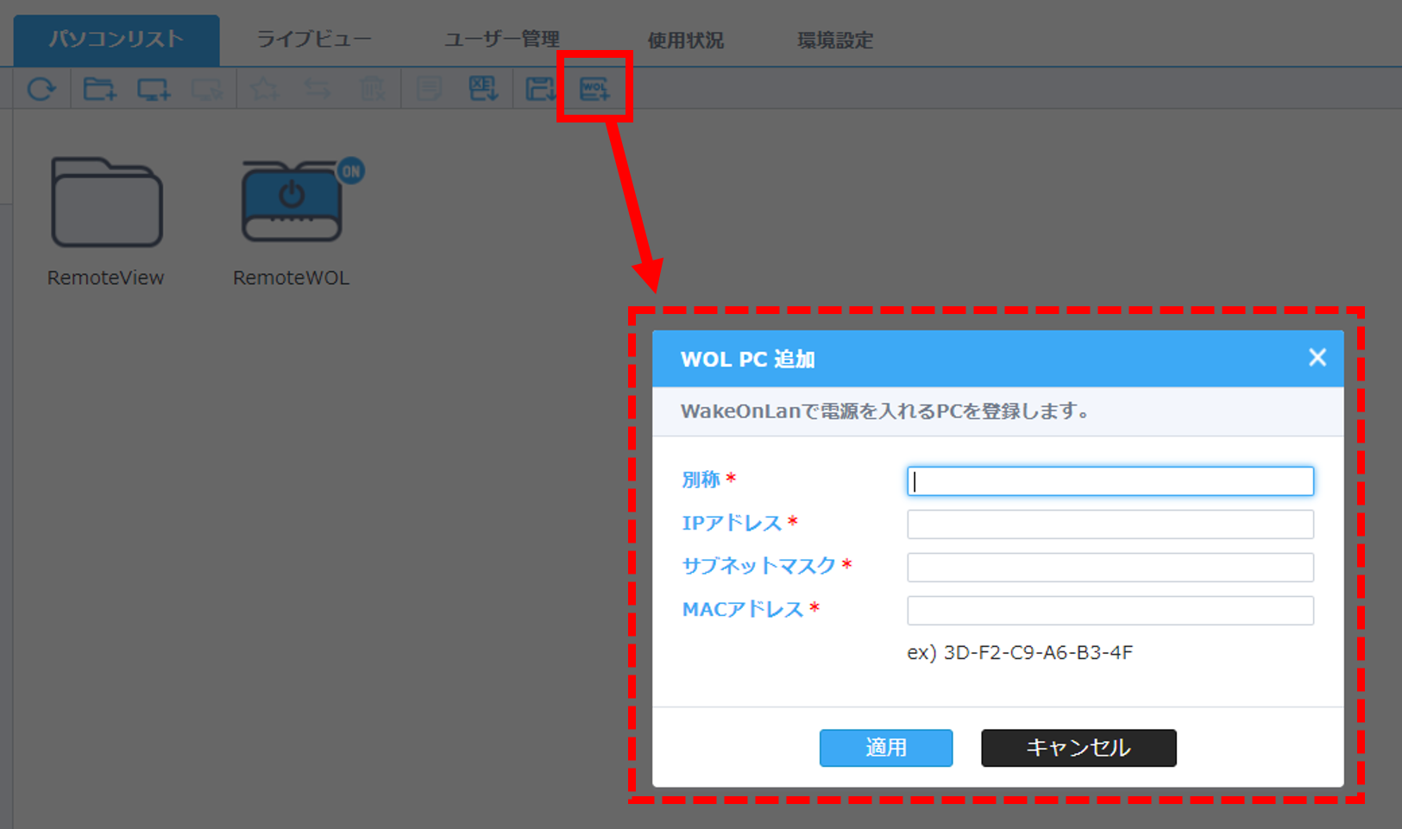
Task: Close the WOL PC 追加 dialog
Action: point(1317,357)
